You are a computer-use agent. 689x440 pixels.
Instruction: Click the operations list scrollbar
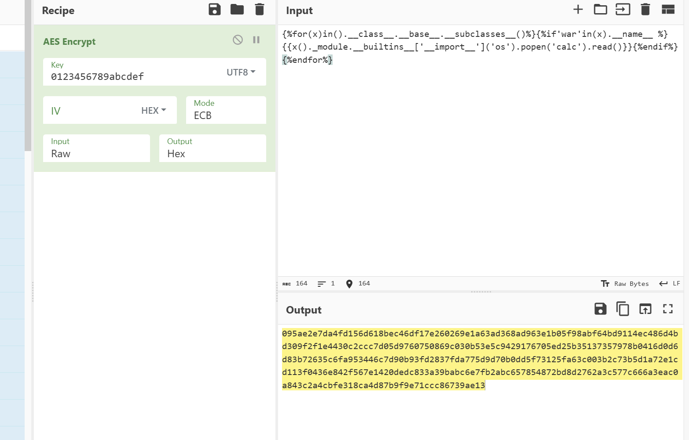[28, 76]
